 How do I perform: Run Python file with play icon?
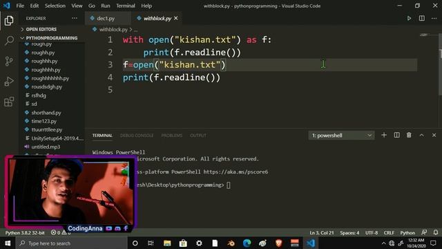[409, 19]
